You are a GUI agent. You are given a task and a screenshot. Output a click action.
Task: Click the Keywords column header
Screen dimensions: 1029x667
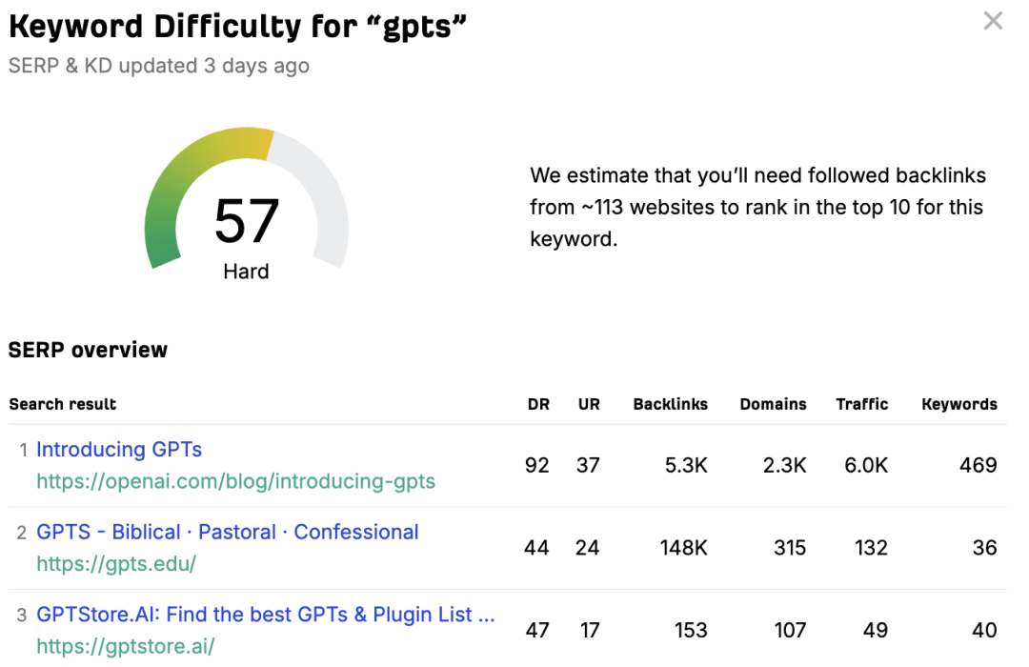[x=958, y=404]
